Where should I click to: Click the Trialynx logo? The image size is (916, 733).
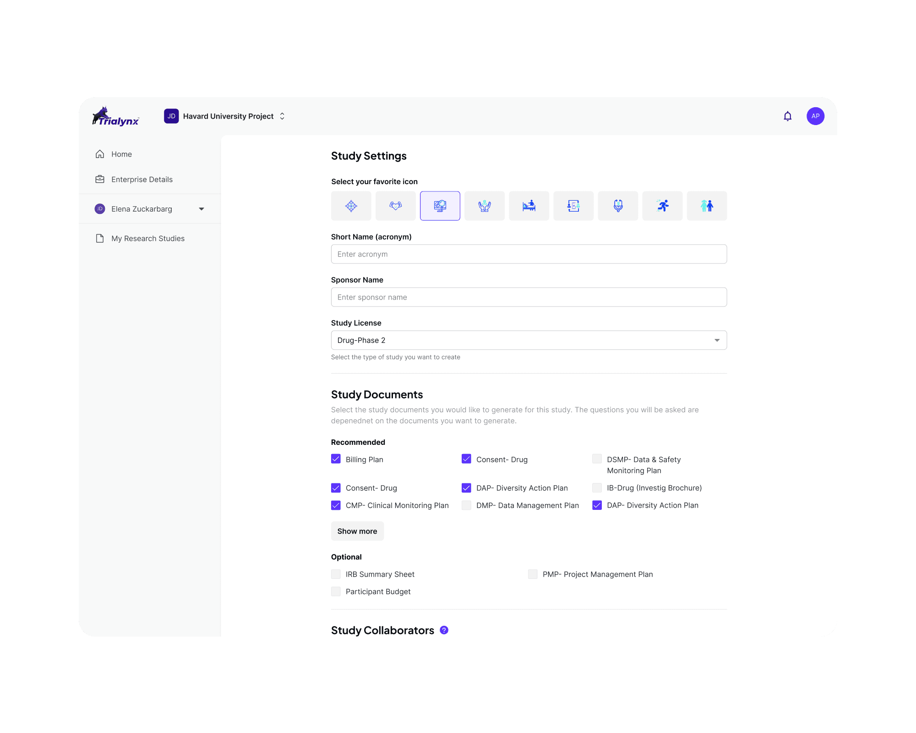pyautogui.click(x=116, y=116)
